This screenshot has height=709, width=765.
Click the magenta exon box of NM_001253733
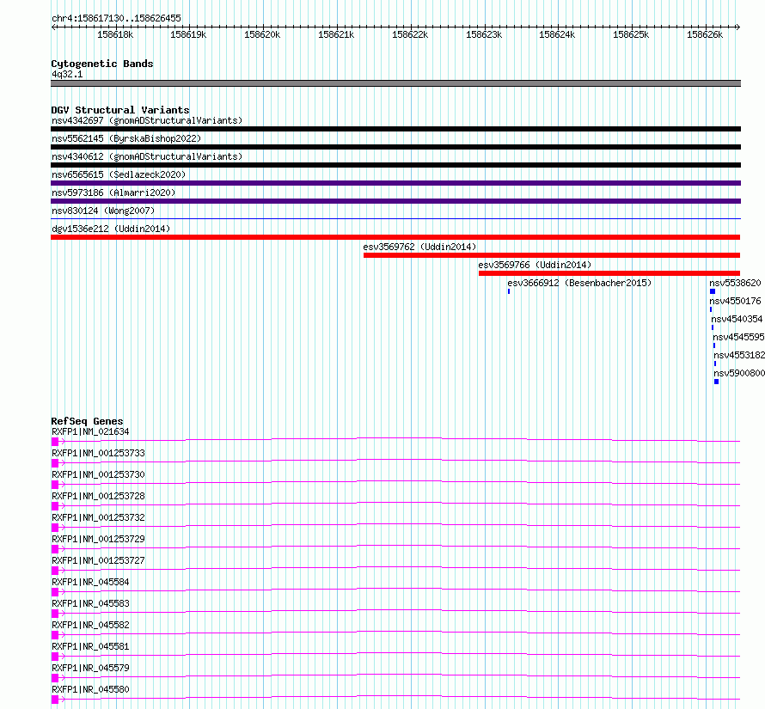click(x=55, y=463)
